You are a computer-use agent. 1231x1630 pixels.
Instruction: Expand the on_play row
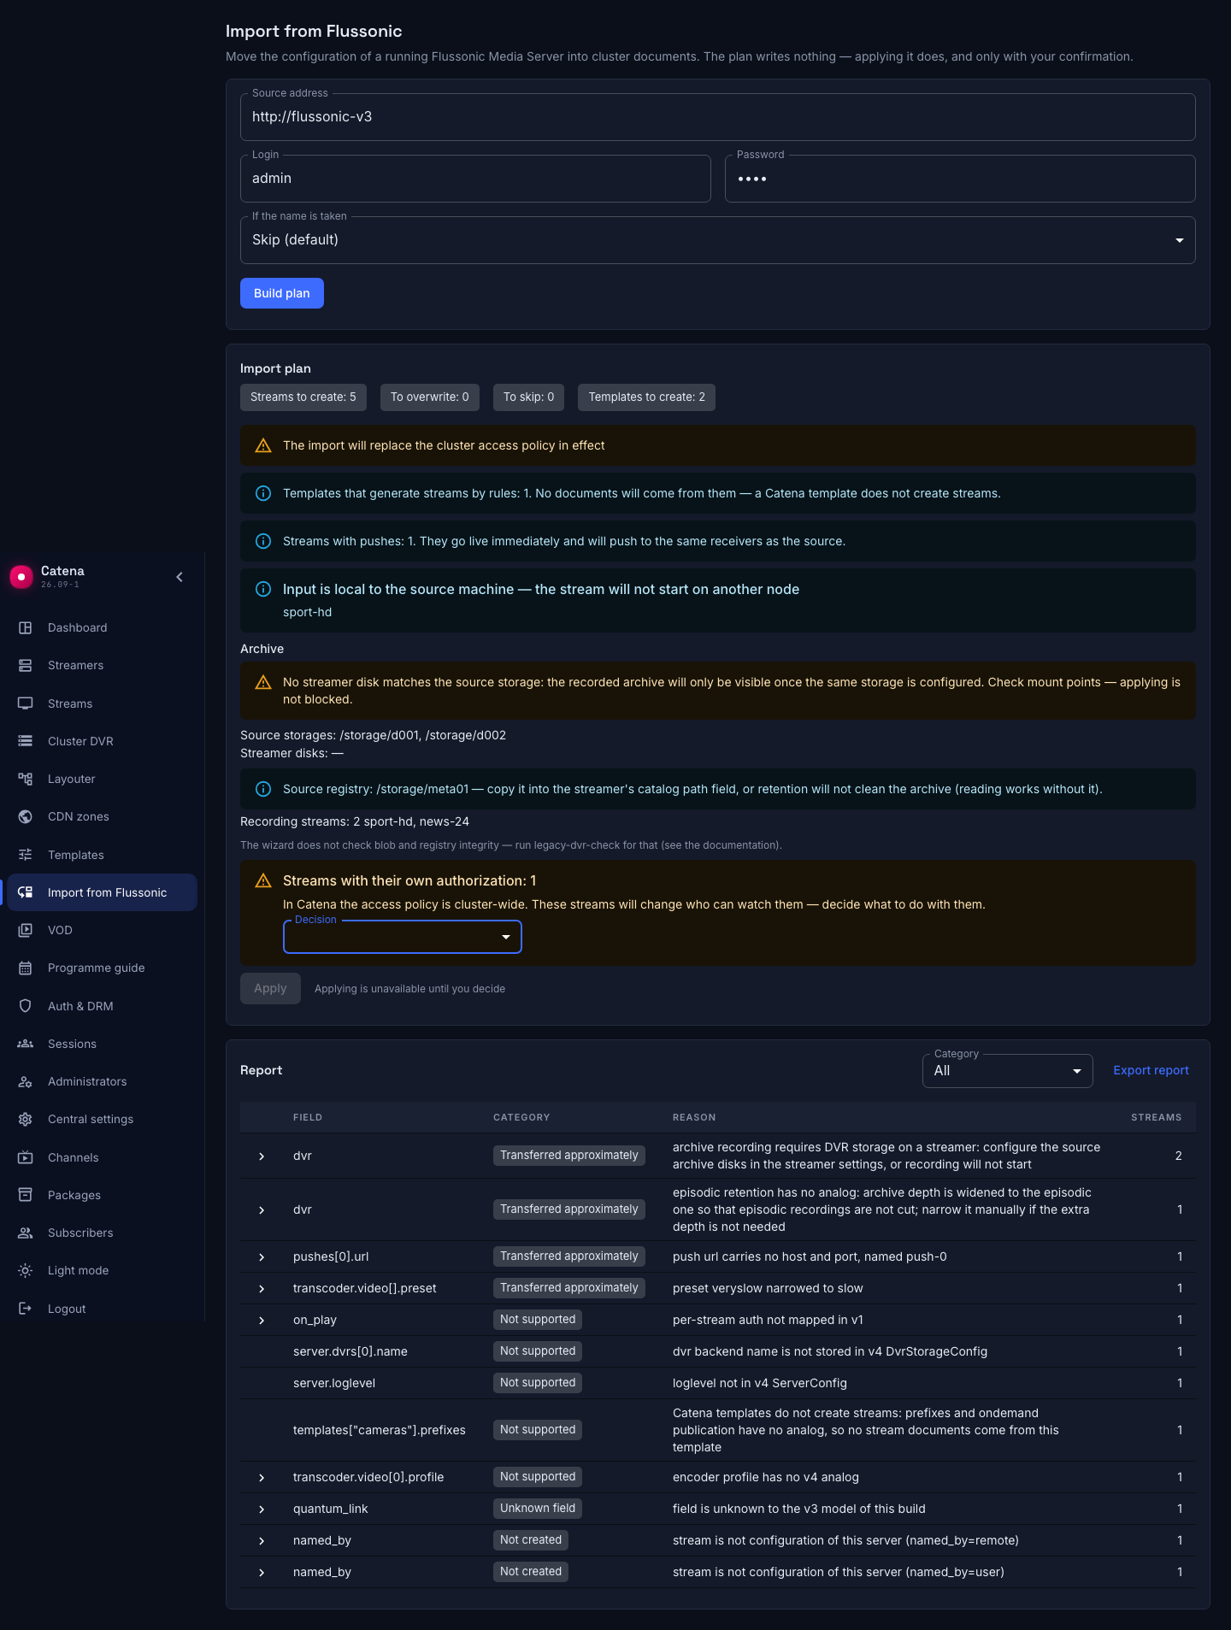(x=262, y=1321)
